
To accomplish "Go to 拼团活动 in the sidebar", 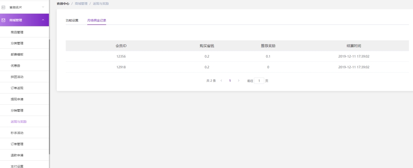I will click(x=17, y=77).
